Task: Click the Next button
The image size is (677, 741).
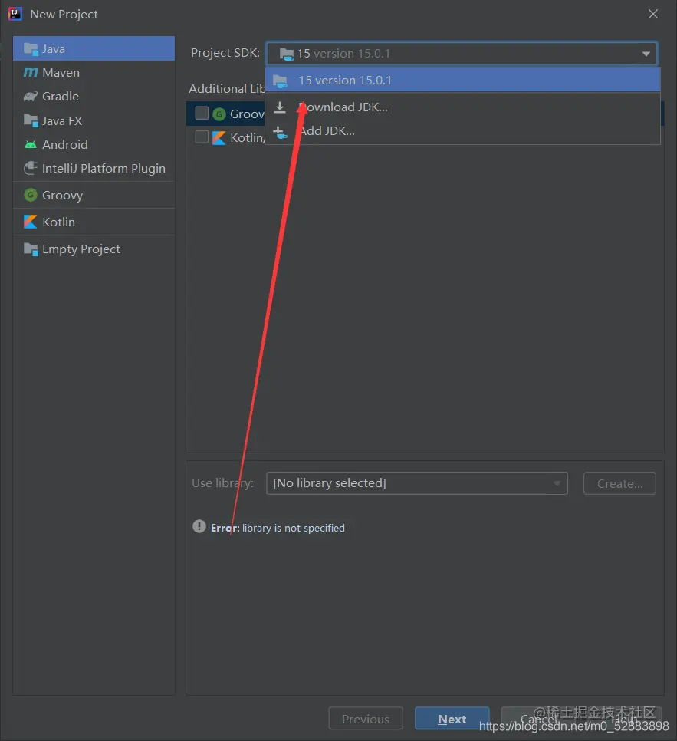Action: tap(452, 719)
